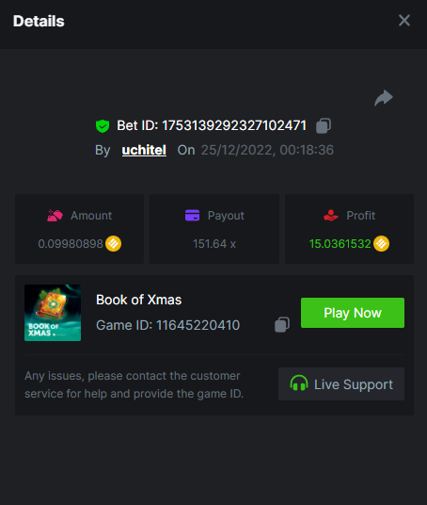Click the Game ID number text
The width and height of the screenshot is (427, 505).
pyautogui.click(x=198, y=325)
